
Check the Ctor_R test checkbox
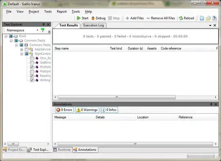click(32, 58)
